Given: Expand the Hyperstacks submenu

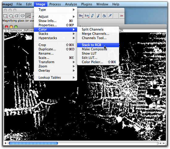Looking at the screenshot, I should tap(56, 38).
